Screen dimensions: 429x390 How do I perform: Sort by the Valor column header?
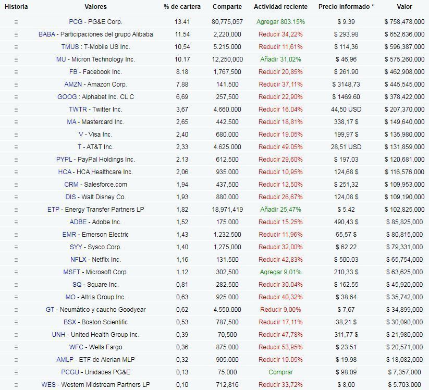point(405,7)
